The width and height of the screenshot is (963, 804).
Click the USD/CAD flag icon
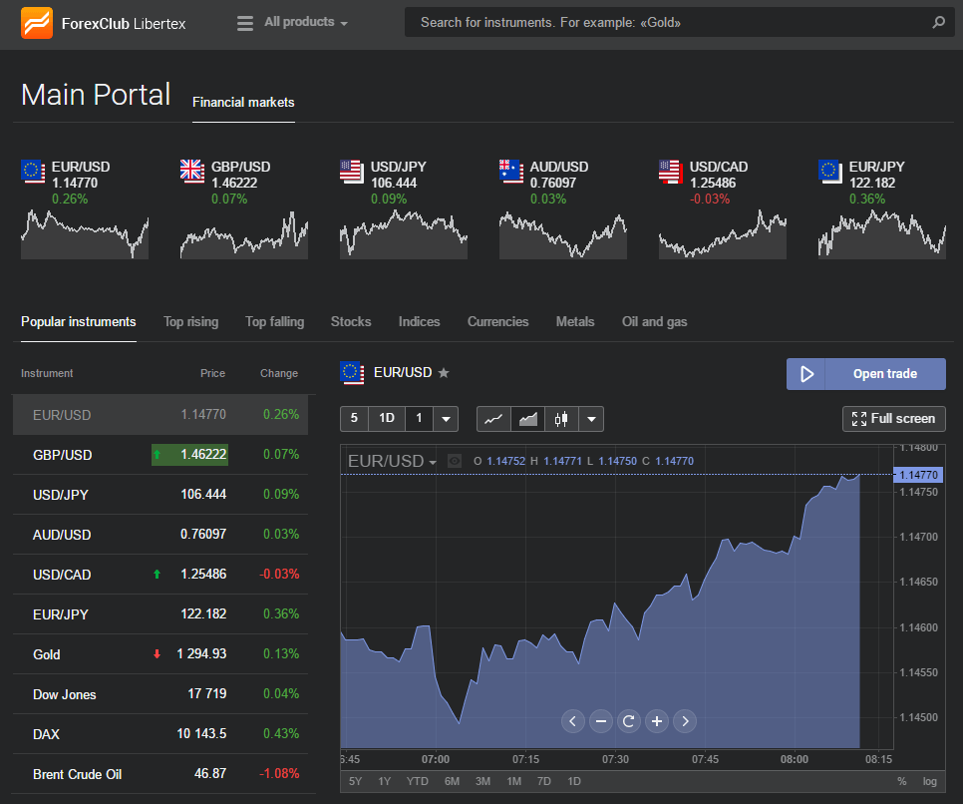tap(671, 171)
